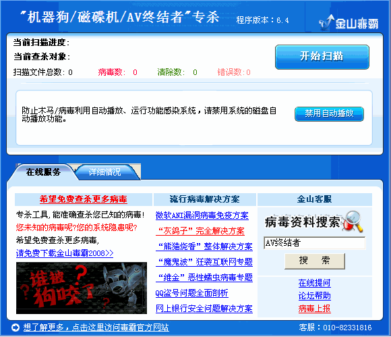Open 网上银行安全问题解决方案 link
This screenshot has height=337, width=391.
point(204,309)
